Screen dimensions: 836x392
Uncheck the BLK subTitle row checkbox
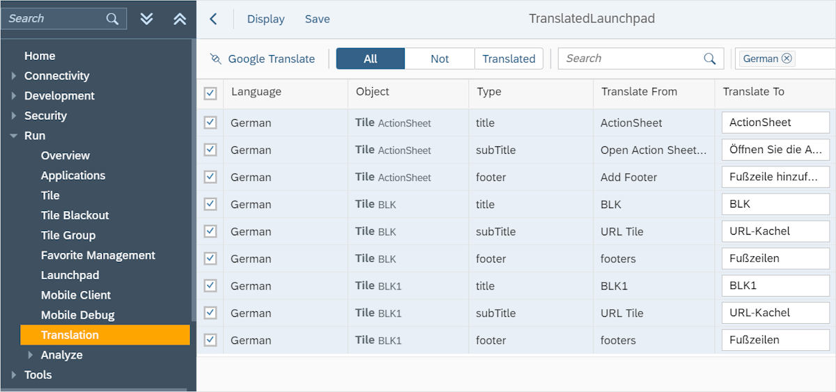210,231
